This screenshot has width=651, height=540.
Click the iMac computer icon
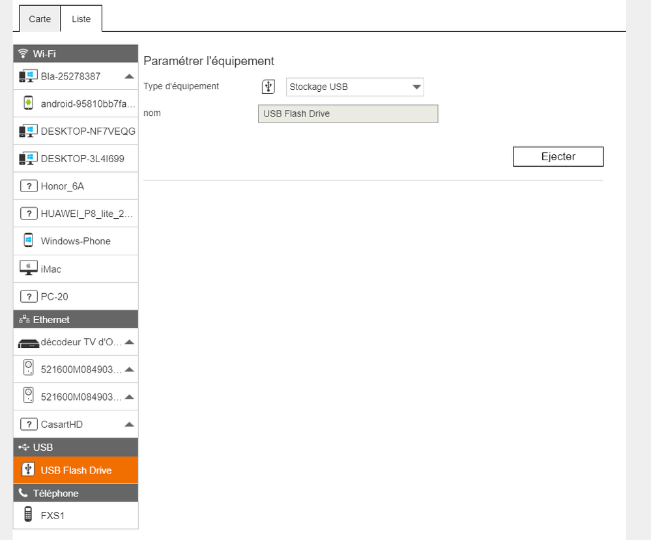[28, 268]
